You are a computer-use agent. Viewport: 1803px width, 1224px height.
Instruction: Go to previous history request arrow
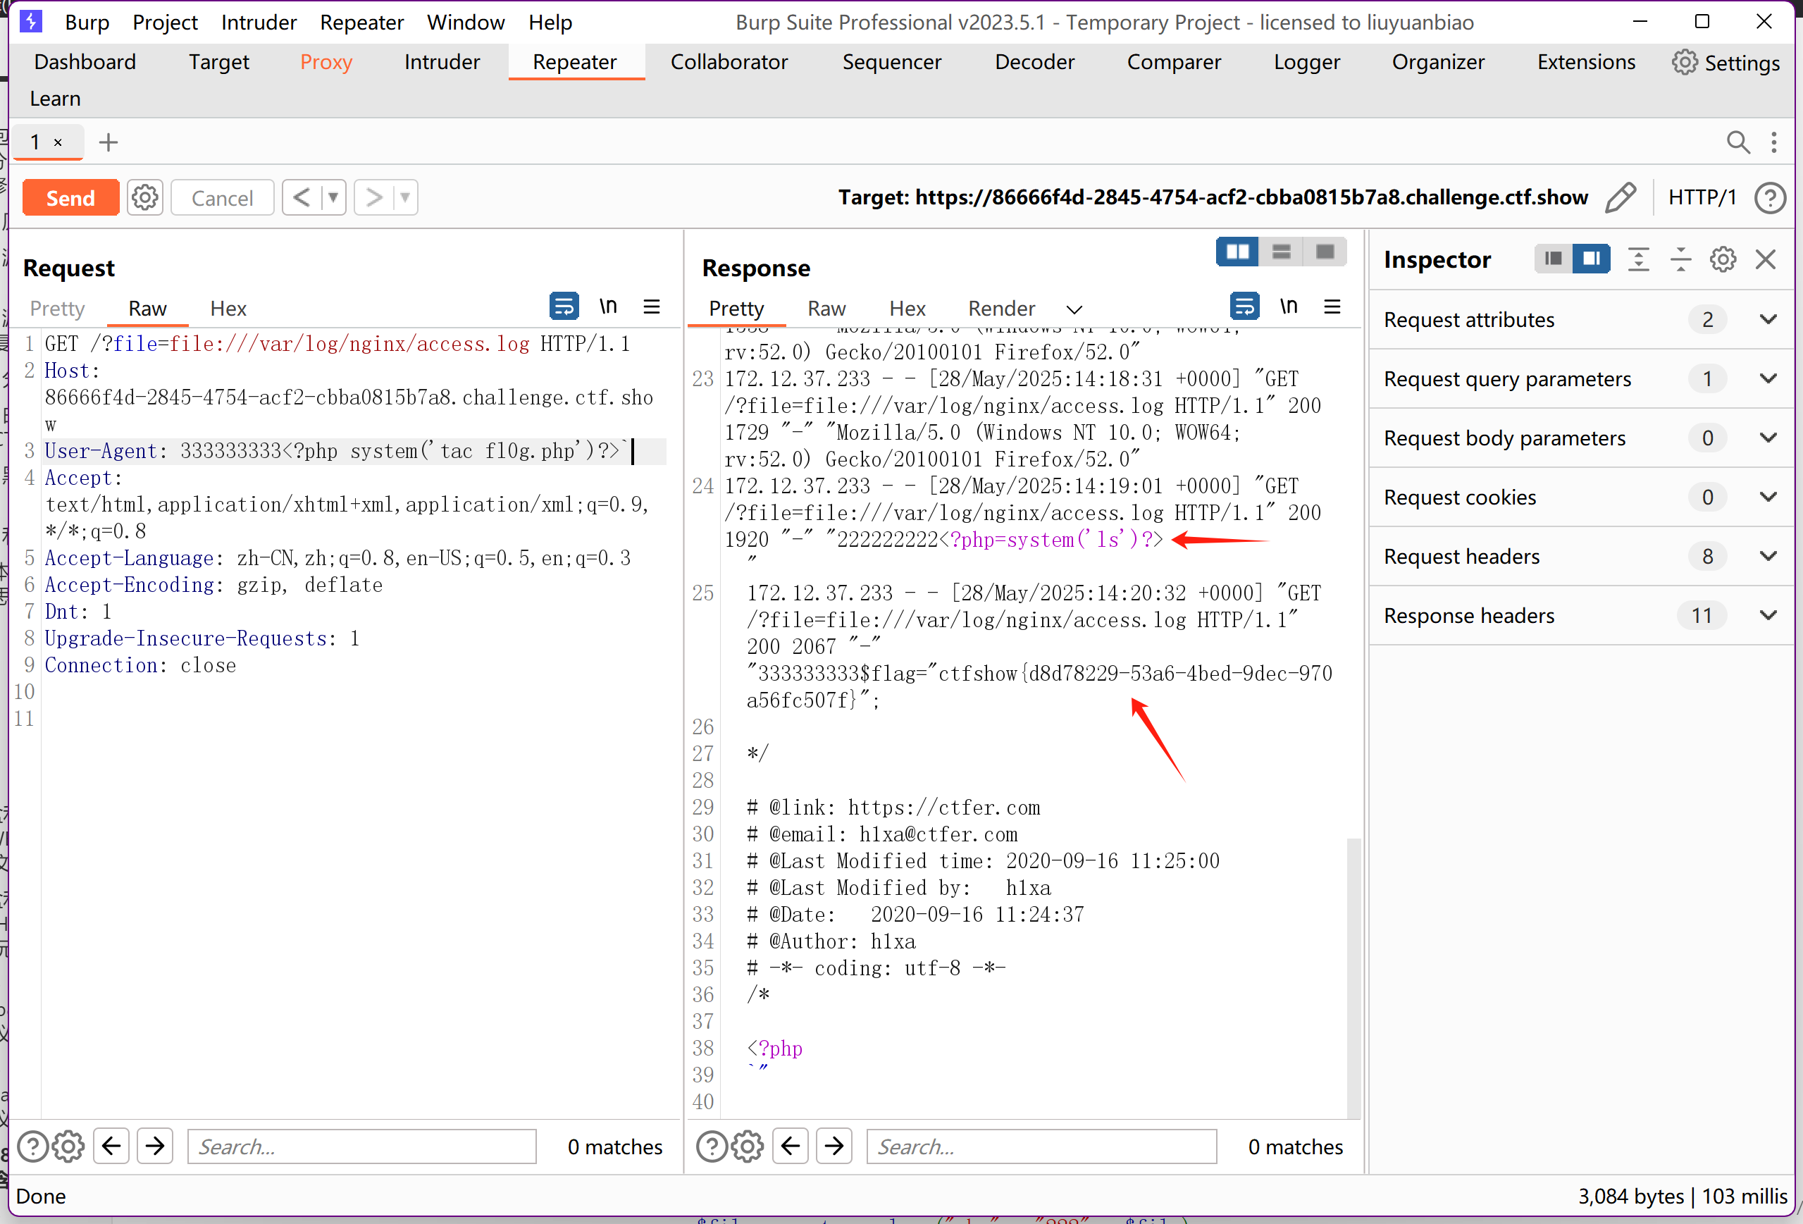[302, 198]
